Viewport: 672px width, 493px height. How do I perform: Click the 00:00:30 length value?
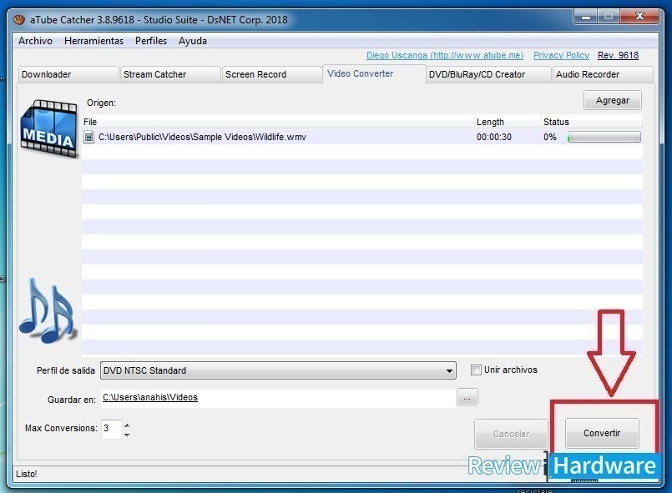point(493,137)
